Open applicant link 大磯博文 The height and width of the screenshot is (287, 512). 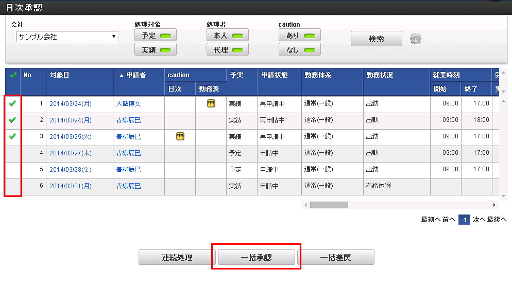[x=129, y=104]
